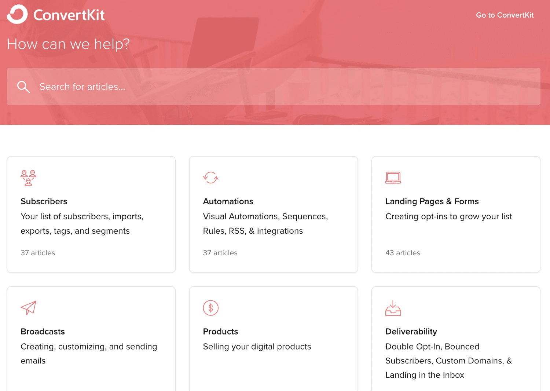Focus the Search for articles field
Screen dimensions: 550x391
pos(274,87)
